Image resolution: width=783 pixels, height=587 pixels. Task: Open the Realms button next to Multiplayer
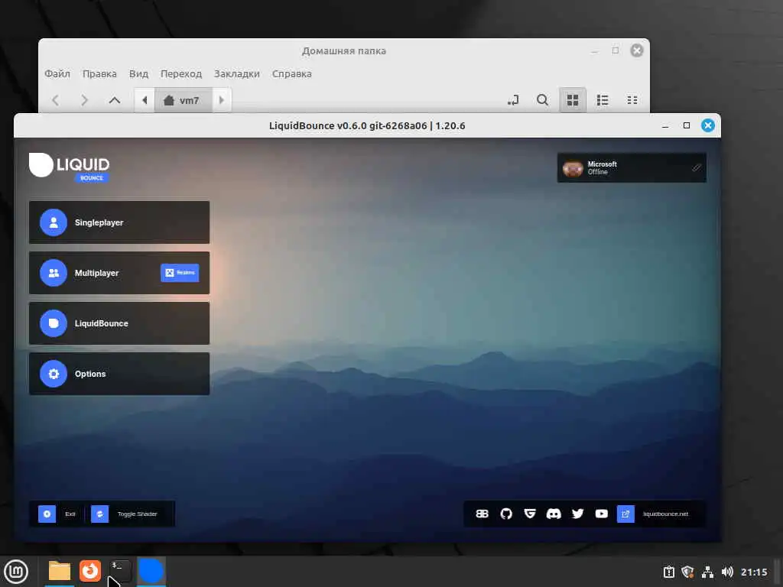click(180, 273)
